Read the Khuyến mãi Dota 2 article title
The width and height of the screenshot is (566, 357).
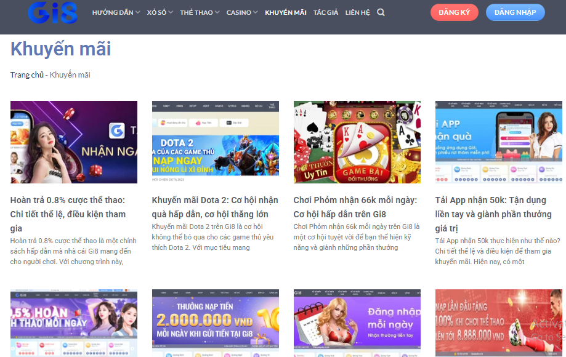(x=215, y=207)
